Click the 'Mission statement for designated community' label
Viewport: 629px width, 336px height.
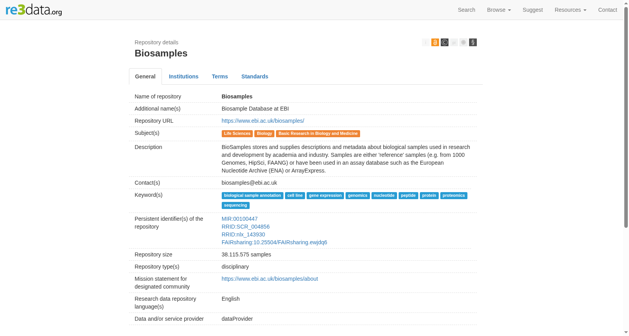pyautogui.click(x=162, y=283)
